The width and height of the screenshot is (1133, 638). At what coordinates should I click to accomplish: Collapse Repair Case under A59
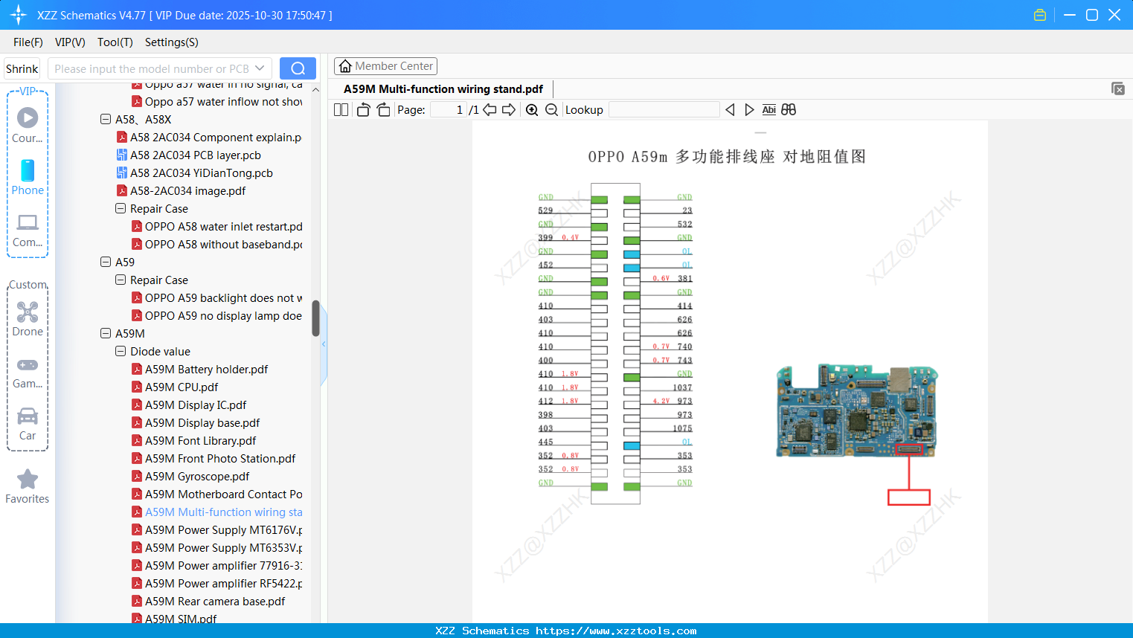coord(121,280)
